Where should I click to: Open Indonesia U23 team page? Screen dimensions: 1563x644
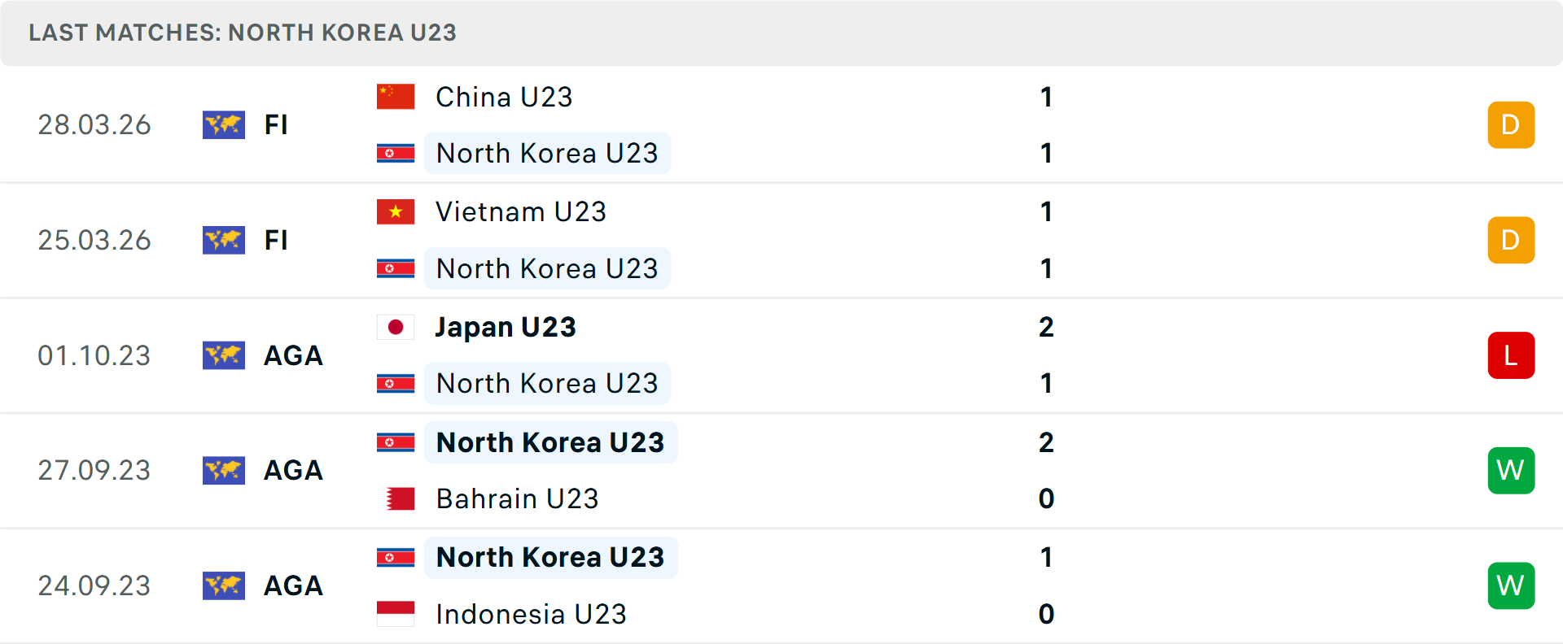[x=531, y=614]
